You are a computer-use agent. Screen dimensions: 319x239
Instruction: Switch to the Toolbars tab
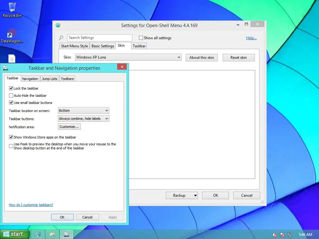pyautogui.click(x=67, y=79)
